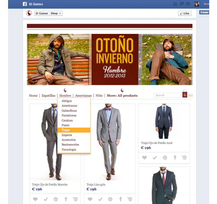Open gray suit product thumbnail

[x=109, y=142]
